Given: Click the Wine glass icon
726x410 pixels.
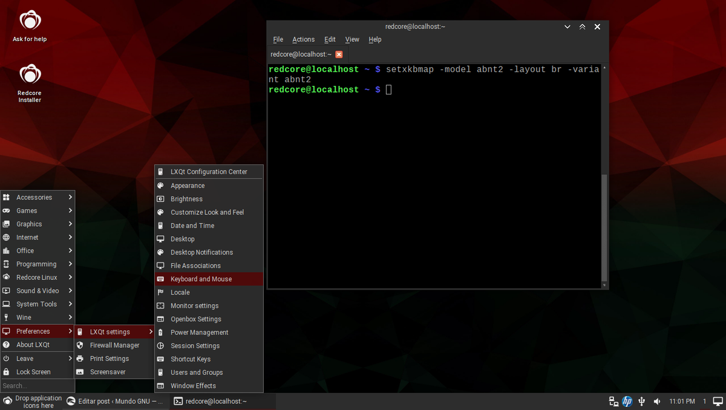Looking at the screenshot, I should 6,317.
